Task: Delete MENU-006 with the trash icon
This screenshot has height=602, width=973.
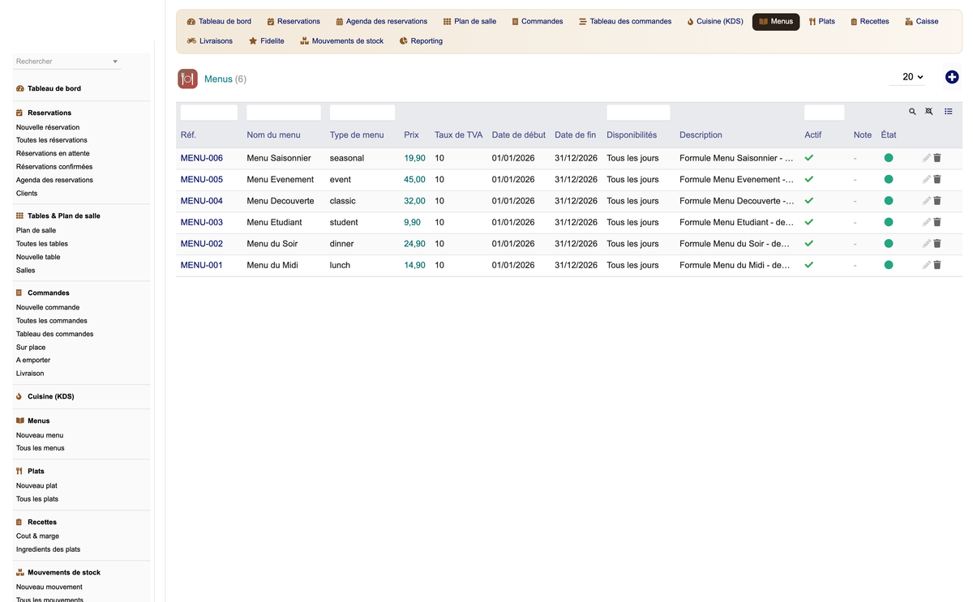Action: pos(937,158)
